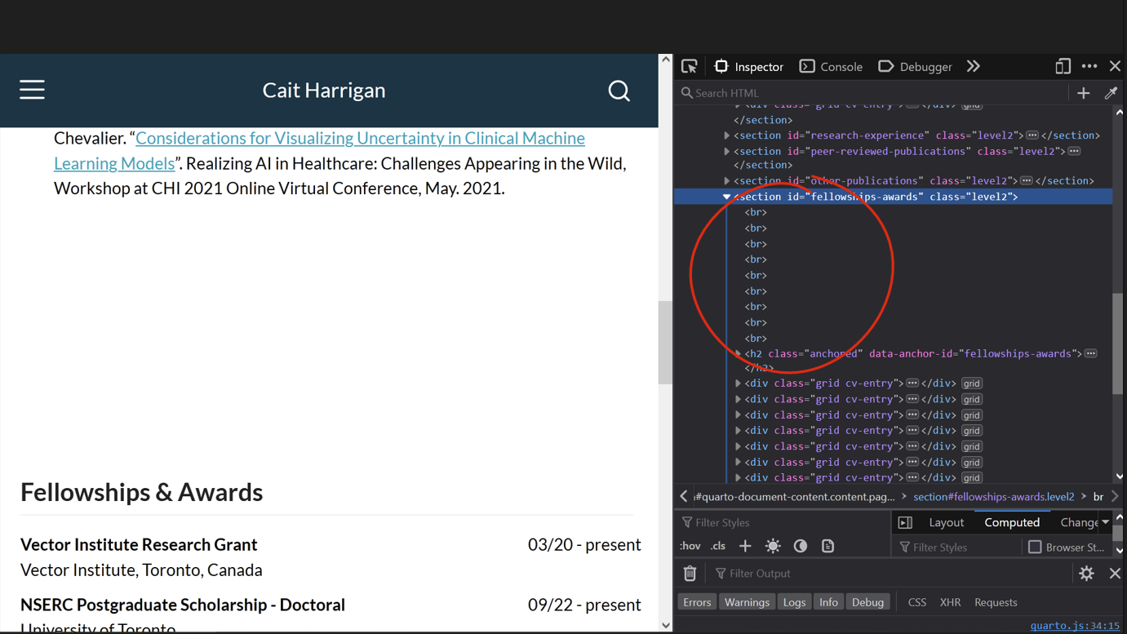Focus Filter Styles field beside Browser Styles

[x=957, y=547]
